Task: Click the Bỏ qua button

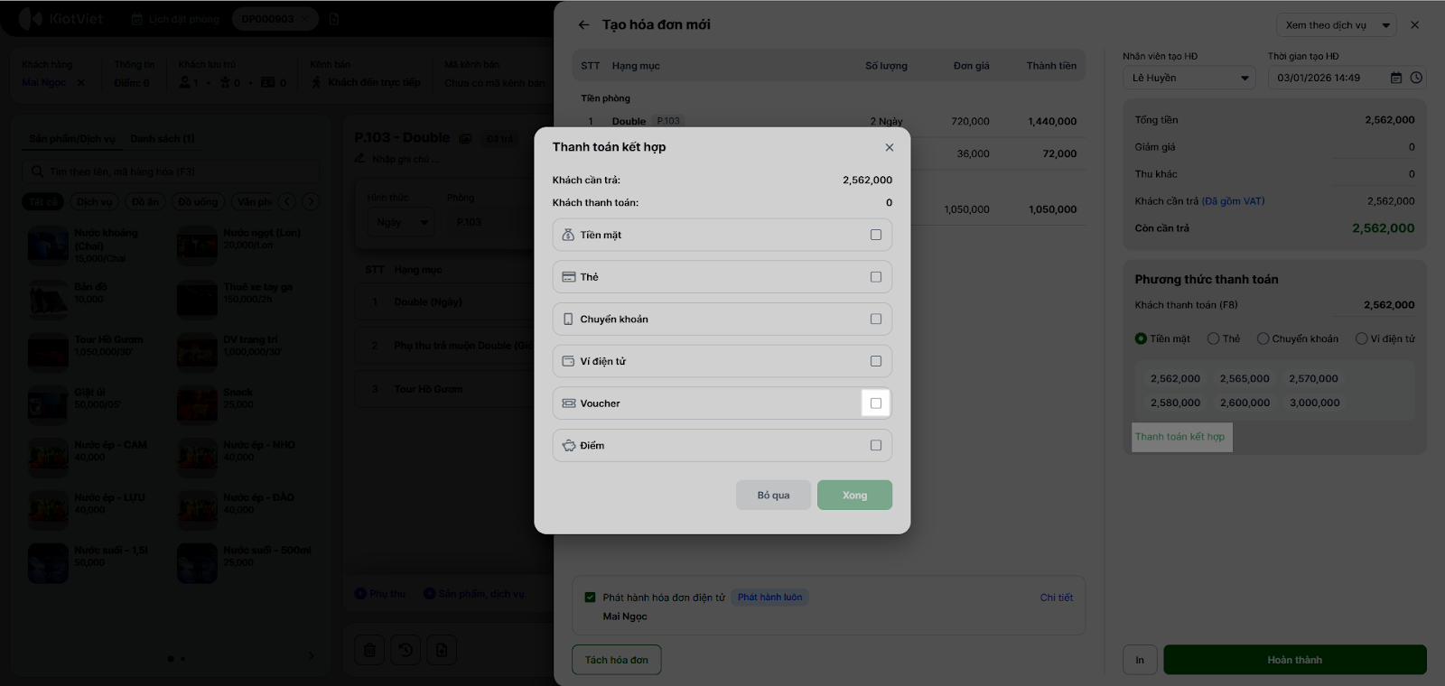Action: (x=773, y=495)
